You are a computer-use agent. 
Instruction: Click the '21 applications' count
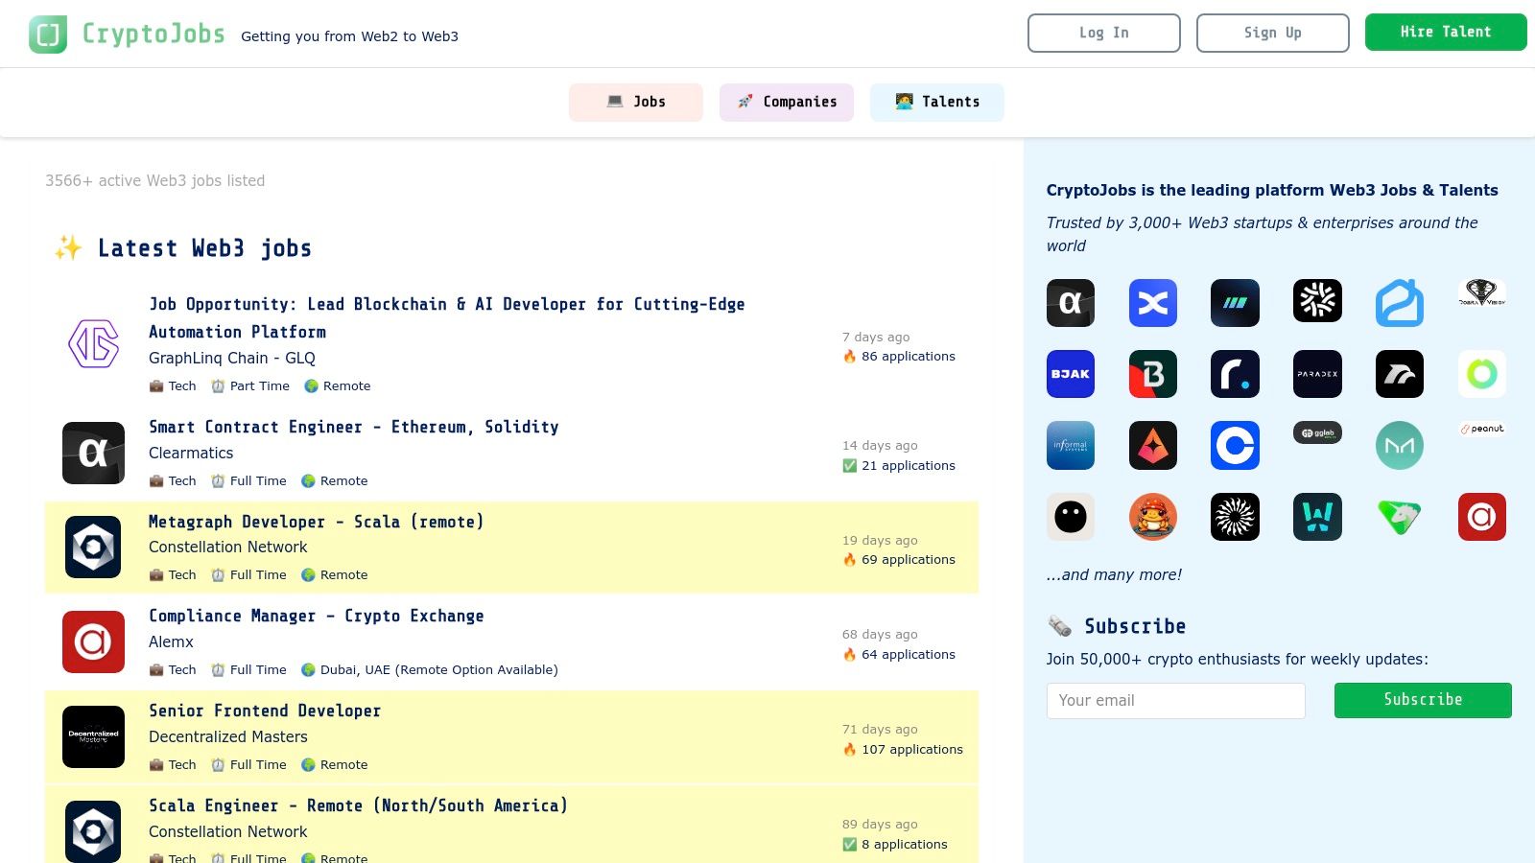point(899,465)
